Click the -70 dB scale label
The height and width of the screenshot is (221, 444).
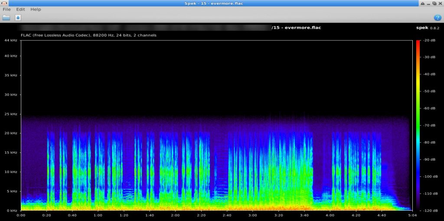429,125
